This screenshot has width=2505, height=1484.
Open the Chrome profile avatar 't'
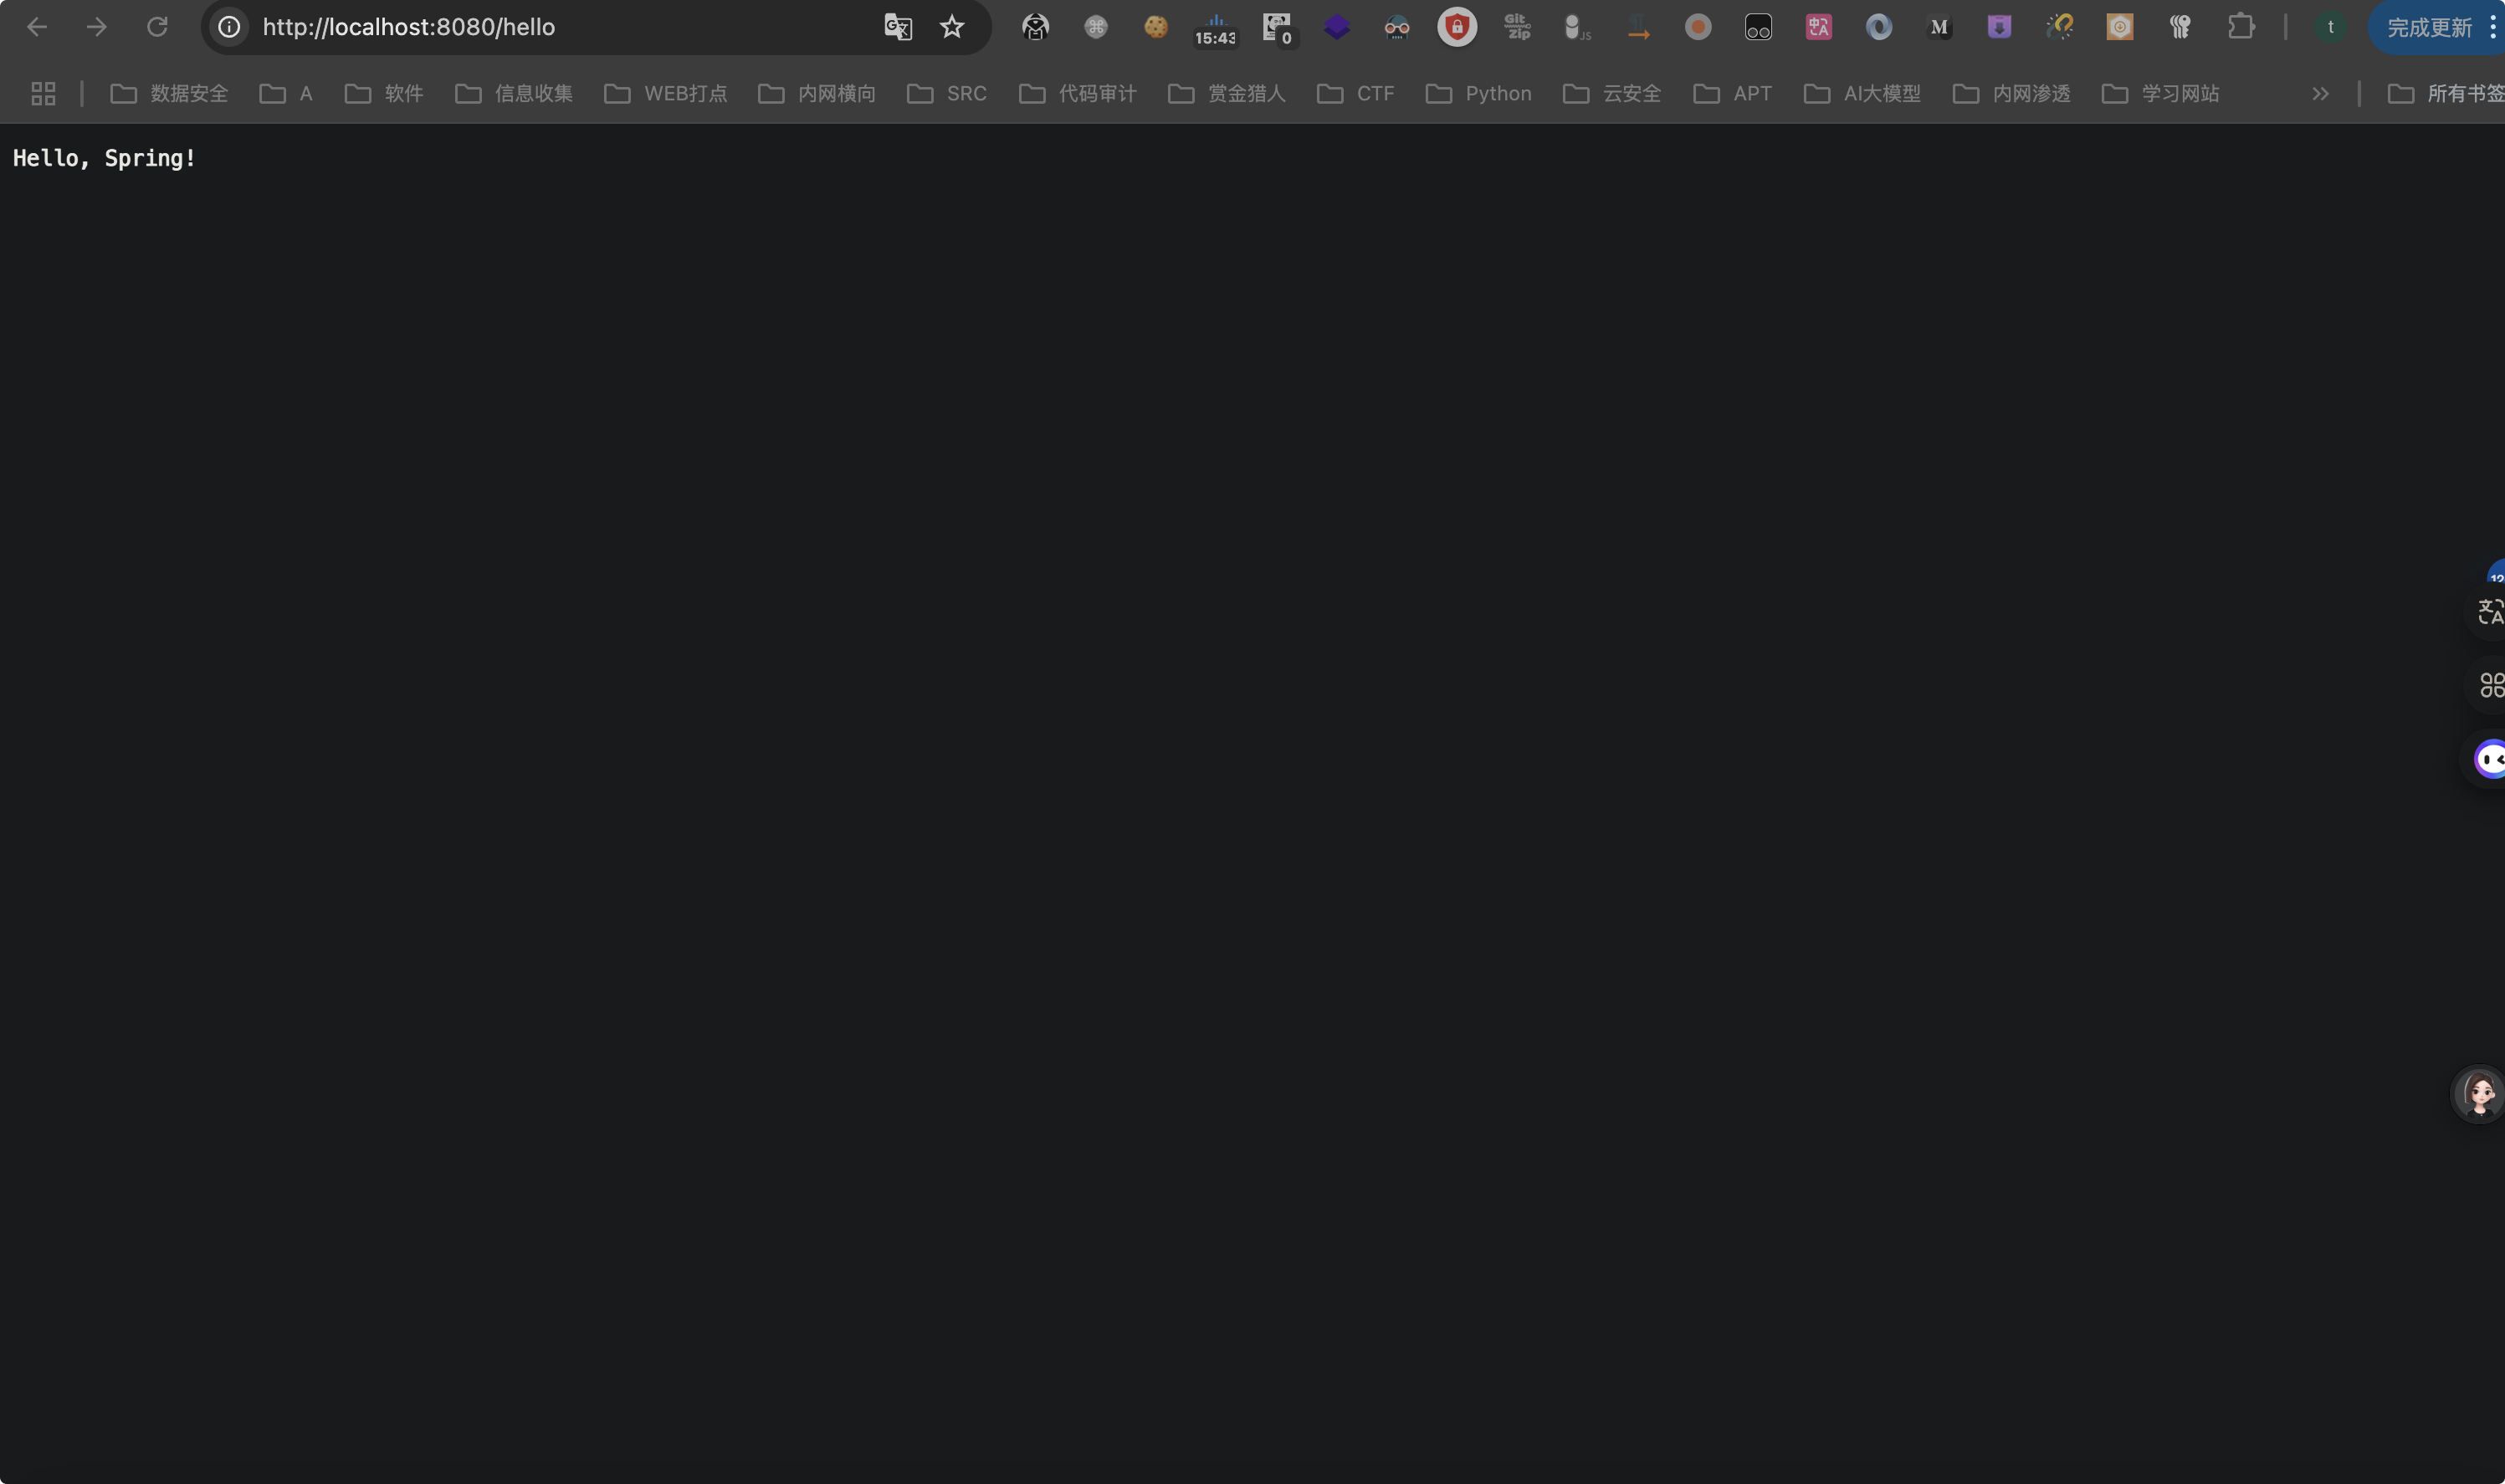click(2331, 27)
